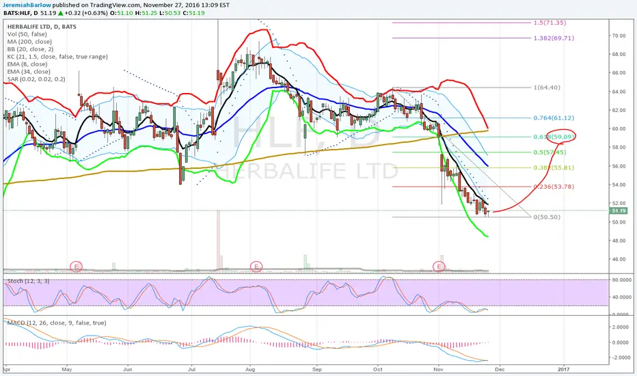Select the 0(50.50) Fibonacci level label

click(547, 217)
